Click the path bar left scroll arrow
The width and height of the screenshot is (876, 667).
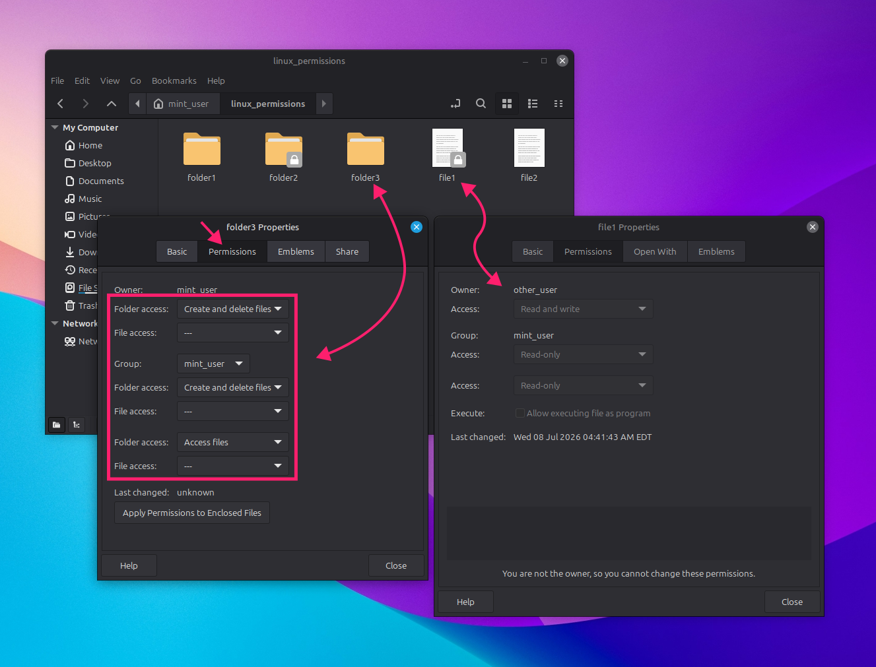click(x=137, y=104)
